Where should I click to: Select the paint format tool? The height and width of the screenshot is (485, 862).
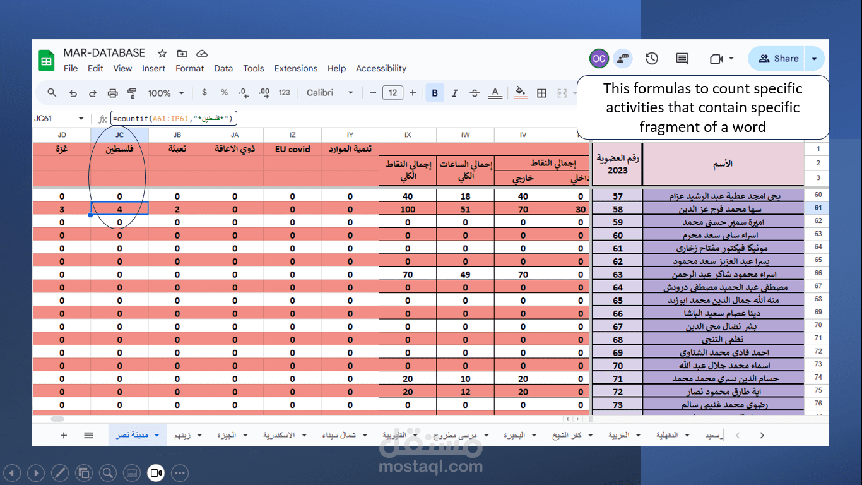tap(133, 93)
